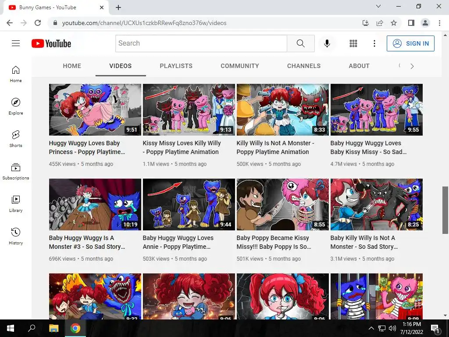Toggle the Chrome side panel icon
The image size is (449, 337).
pyautogui.click(x=411, y=23)
